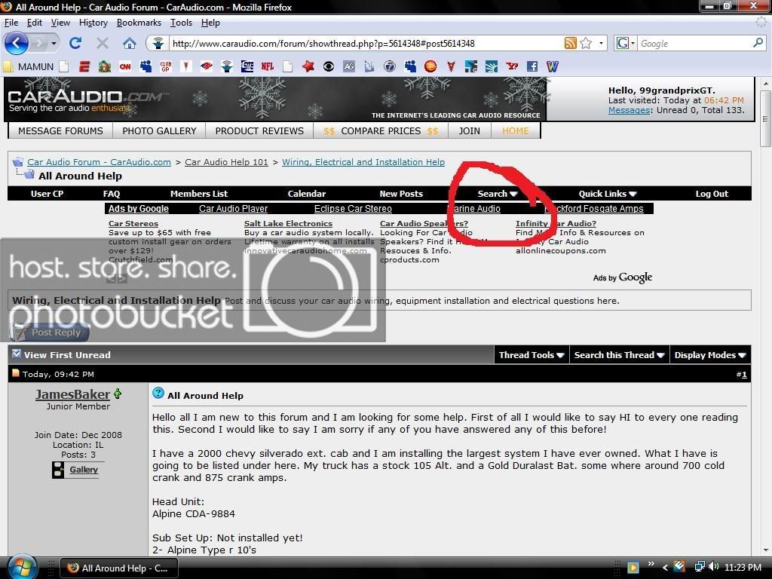The height and width of the screenshot is (579, 772).
Task: Open Wiring, Electrical and Installation Help breadcrumb
Action: (363, 162)
